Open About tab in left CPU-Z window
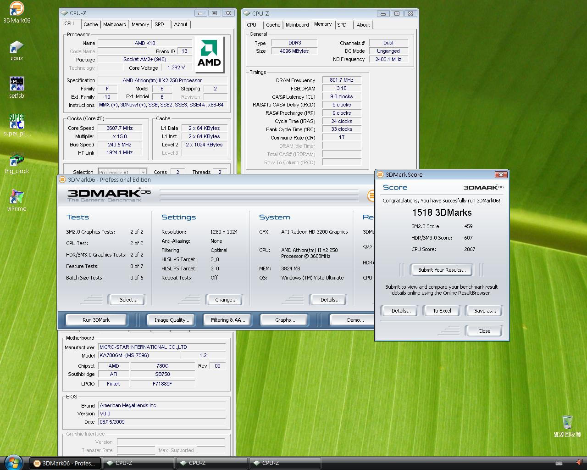This screenshot has height=470, width=587. (181, 24)
